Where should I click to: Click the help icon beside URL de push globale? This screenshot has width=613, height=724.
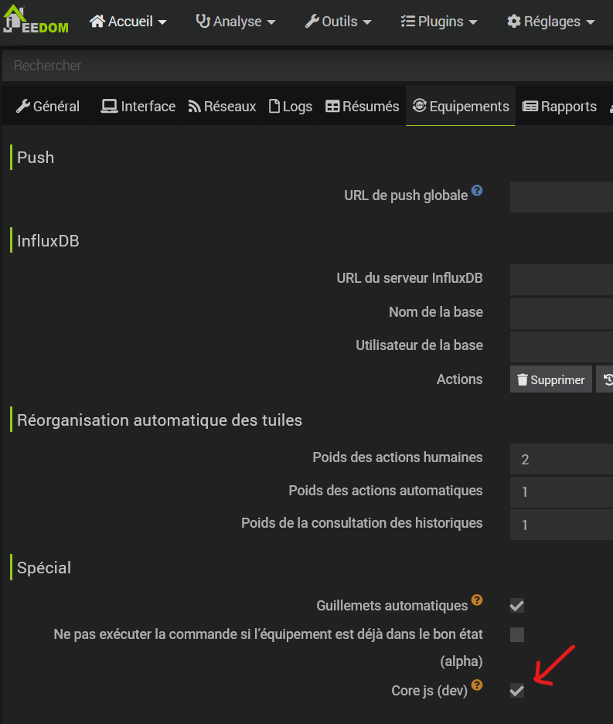coord(477,190)
